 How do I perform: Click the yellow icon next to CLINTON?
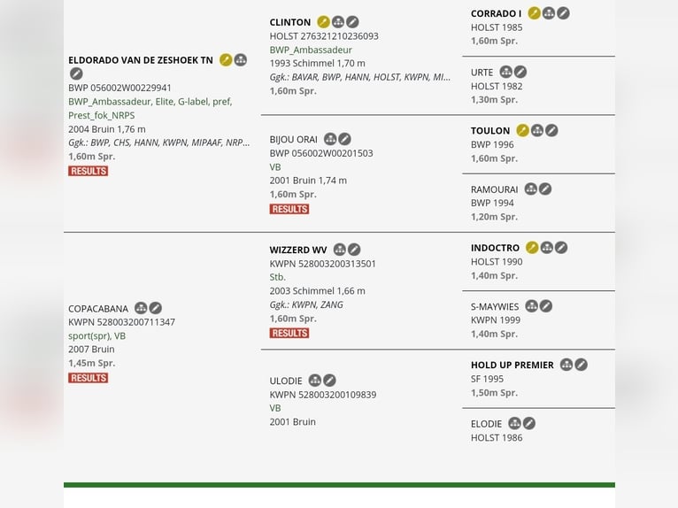(323, 22)
